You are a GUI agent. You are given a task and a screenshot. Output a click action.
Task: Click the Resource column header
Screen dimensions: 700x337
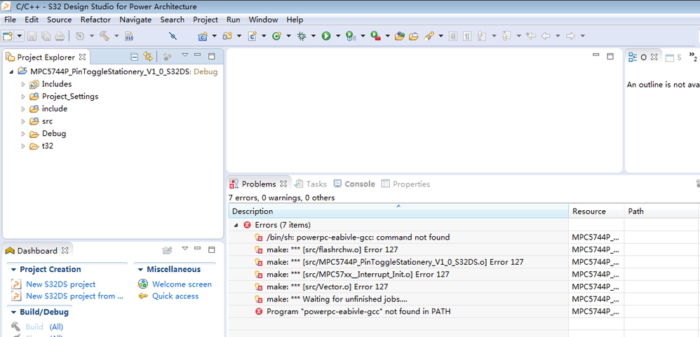pos(596,212)
